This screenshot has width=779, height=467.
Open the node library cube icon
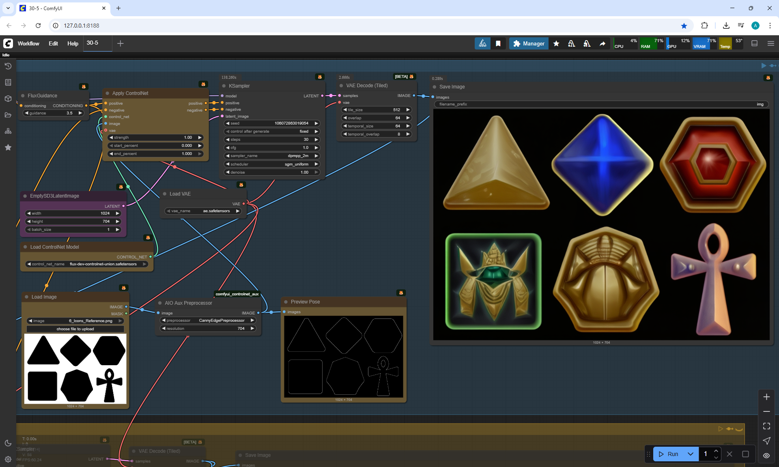click(8, 99)
